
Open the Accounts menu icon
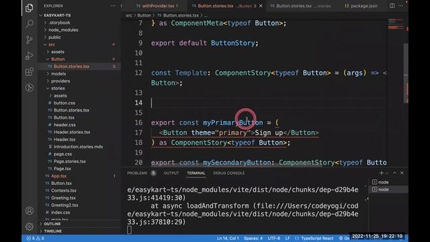30,210
